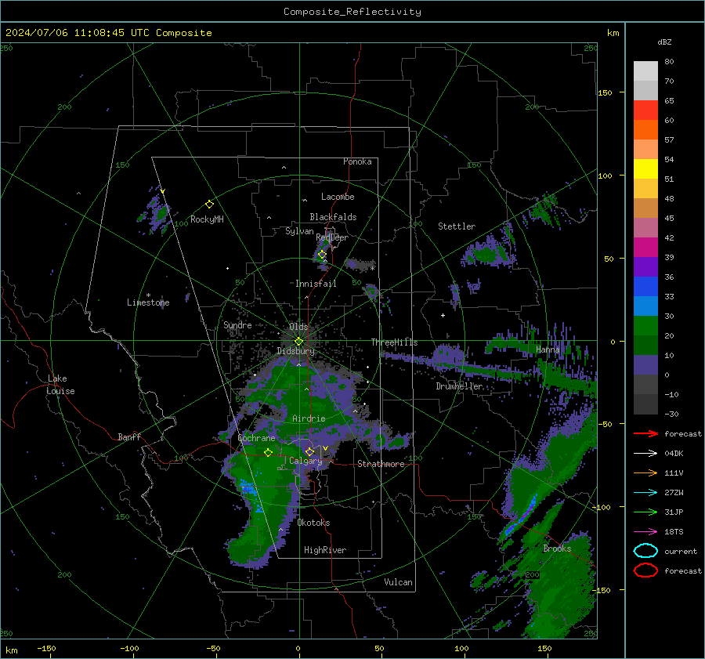Click the Brooks city label
The height and width of the screenshot is (659, 705).
click(557, 549)
